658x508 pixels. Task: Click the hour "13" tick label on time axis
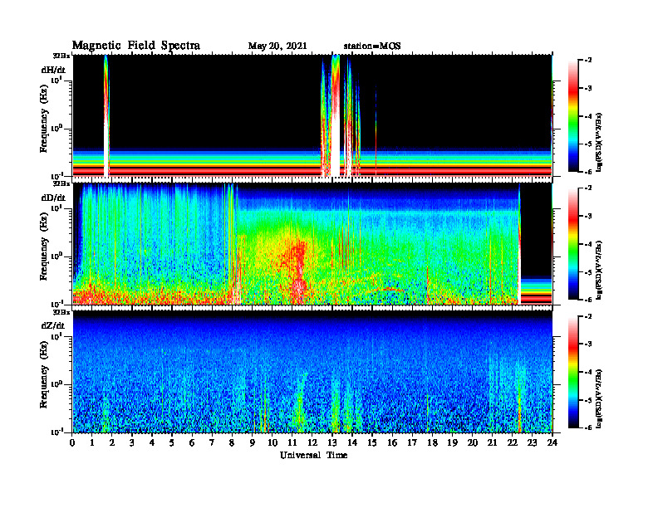coord(332,442)
